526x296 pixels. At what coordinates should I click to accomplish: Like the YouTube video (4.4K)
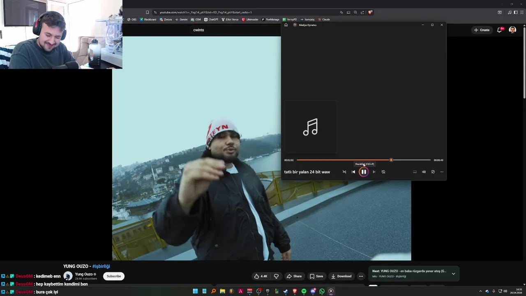(261, 276)
